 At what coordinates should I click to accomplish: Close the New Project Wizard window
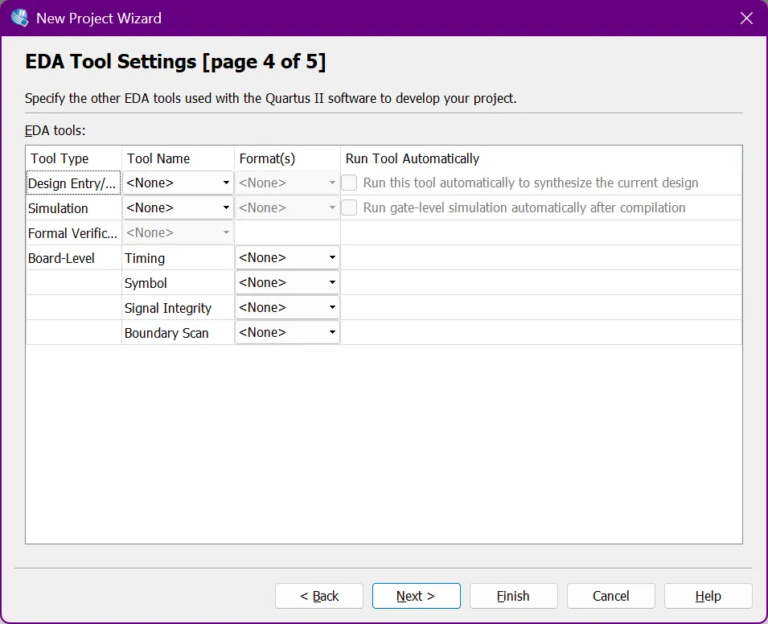[x=746, y=18]
